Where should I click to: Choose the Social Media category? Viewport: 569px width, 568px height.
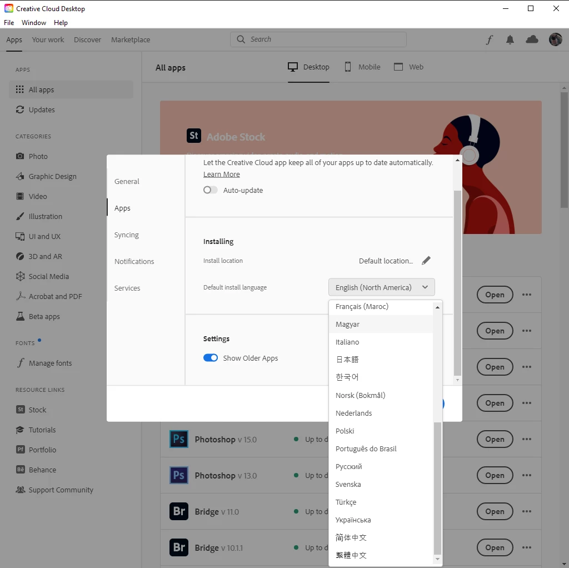point(42,277)
